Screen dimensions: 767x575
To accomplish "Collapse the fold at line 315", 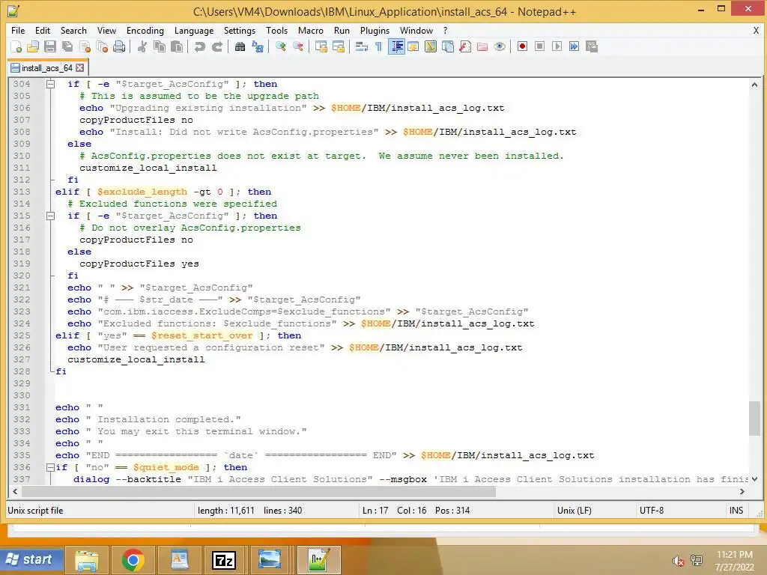I will click(x=50, y=216).
